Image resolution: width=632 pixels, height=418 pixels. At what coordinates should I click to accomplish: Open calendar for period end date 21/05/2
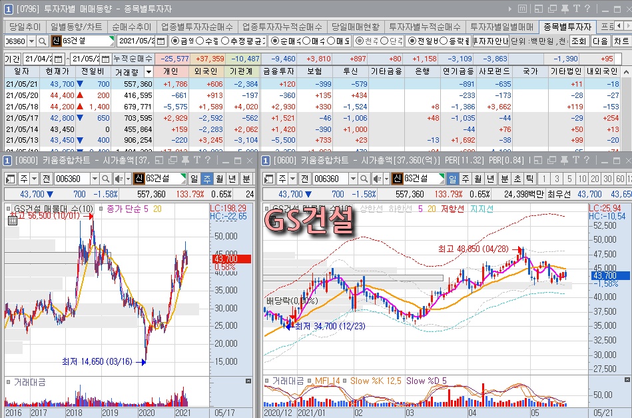105,59
